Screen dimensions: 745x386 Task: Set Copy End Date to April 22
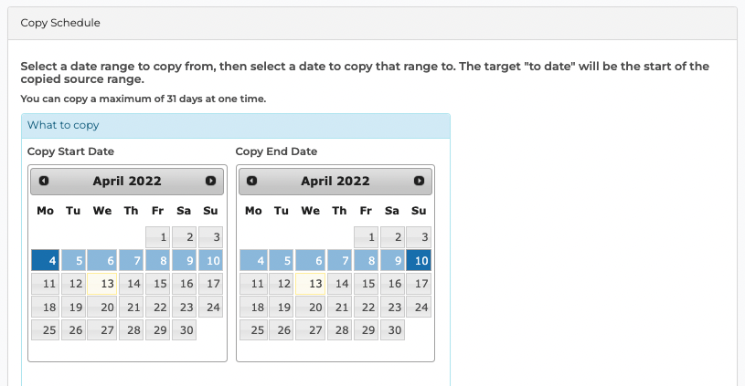tap(366, 307)
